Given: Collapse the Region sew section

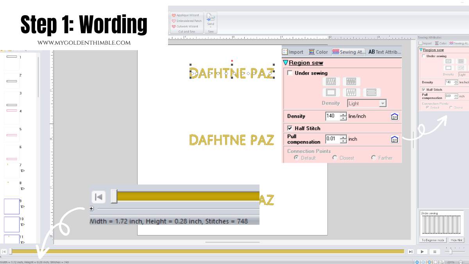Looking at the screenshot, I should coord(285,63).
